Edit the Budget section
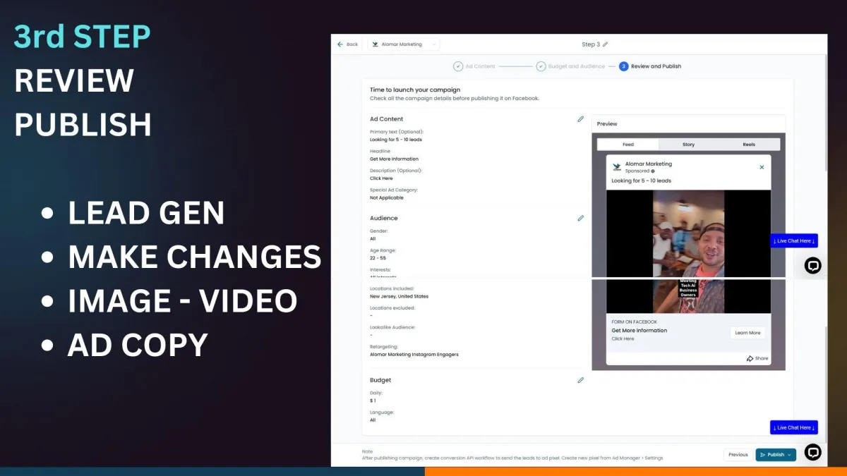The width and height of the screenshot is (847, 476). (580, 380)
